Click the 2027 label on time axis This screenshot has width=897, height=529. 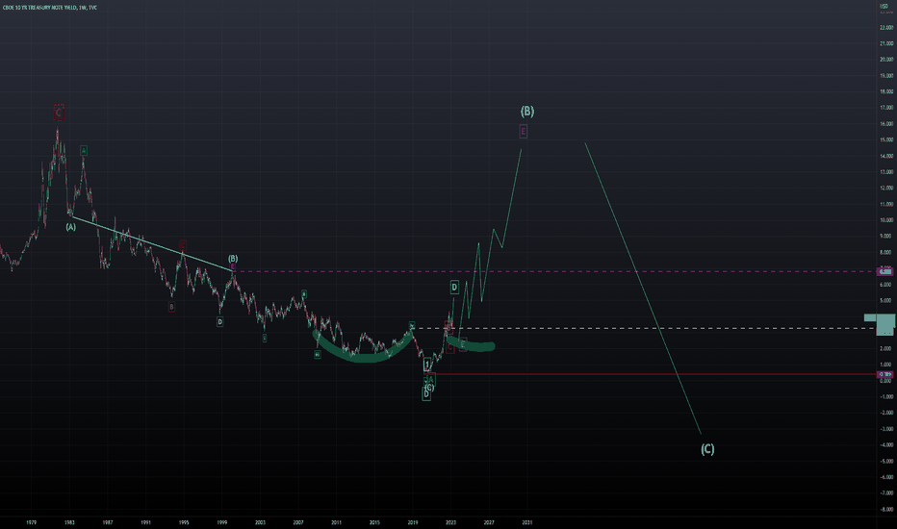tap(489, 522)
